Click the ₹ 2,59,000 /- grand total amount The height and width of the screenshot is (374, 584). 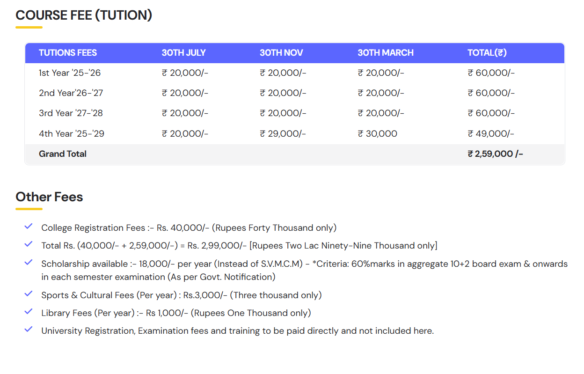click(x=495, y=154)
